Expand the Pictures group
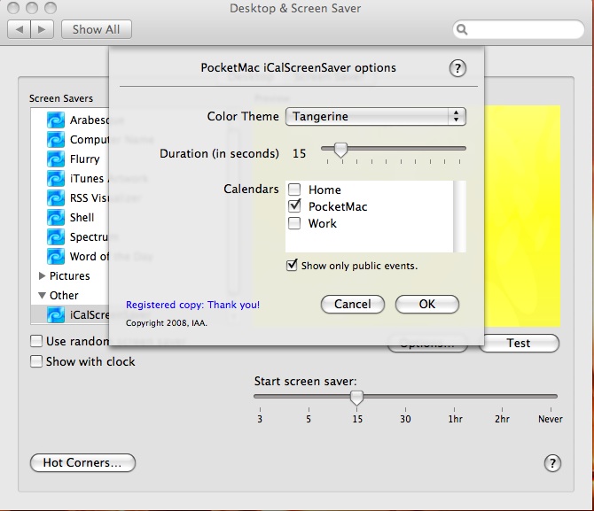The width and height of the screenshot is (594, 511). tap(42, 276)
